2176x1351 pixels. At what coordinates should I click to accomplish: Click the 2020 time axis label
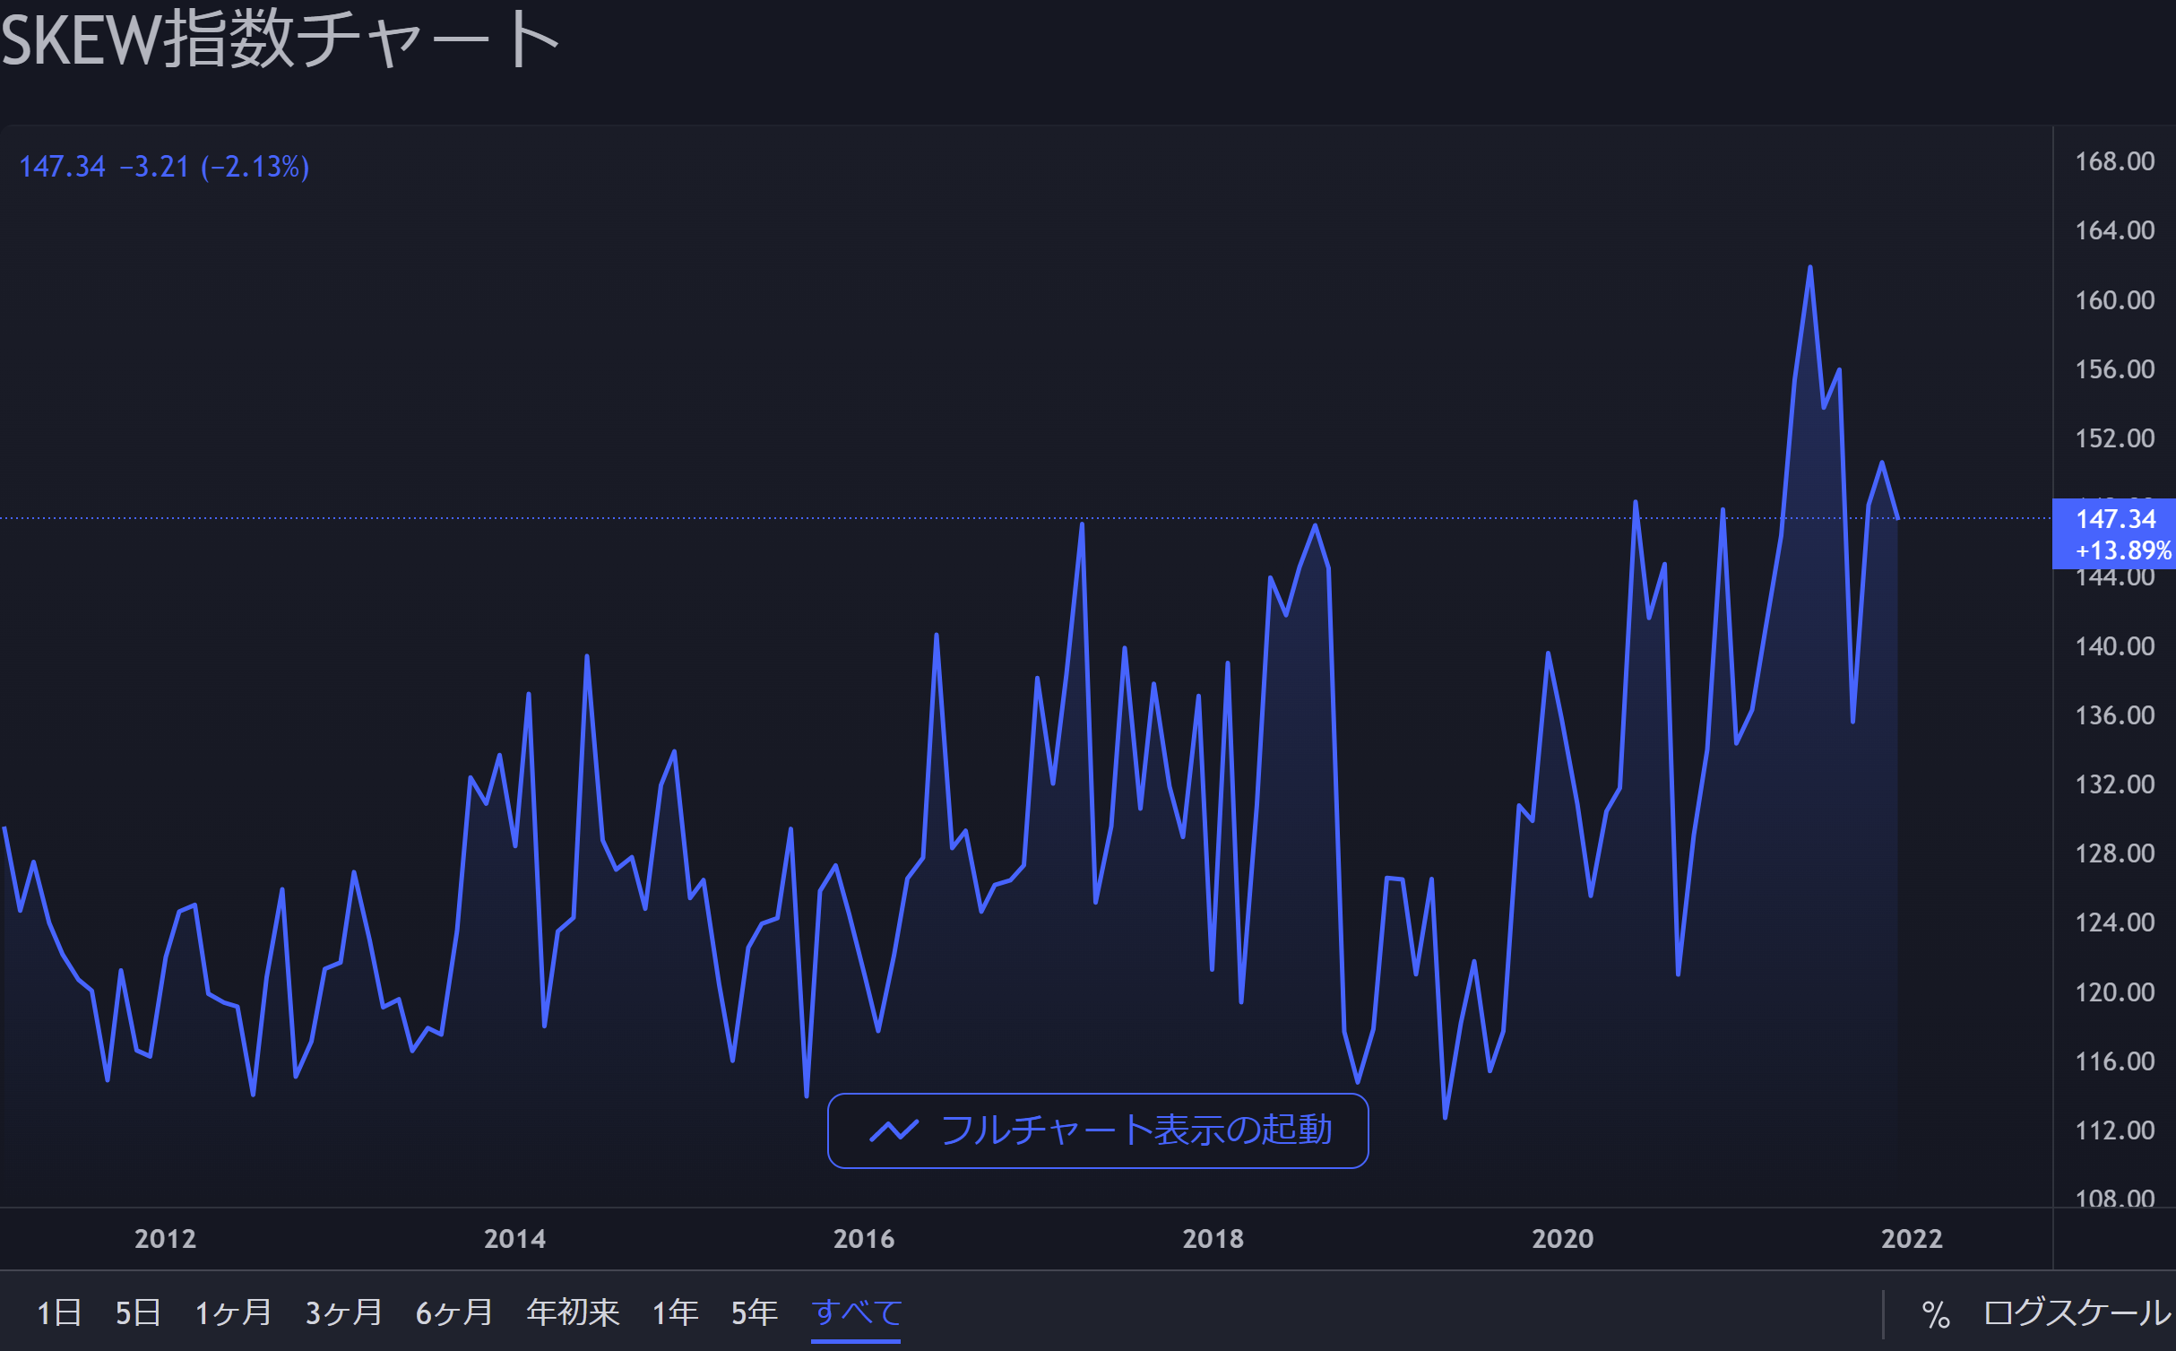point(1562,1239)
